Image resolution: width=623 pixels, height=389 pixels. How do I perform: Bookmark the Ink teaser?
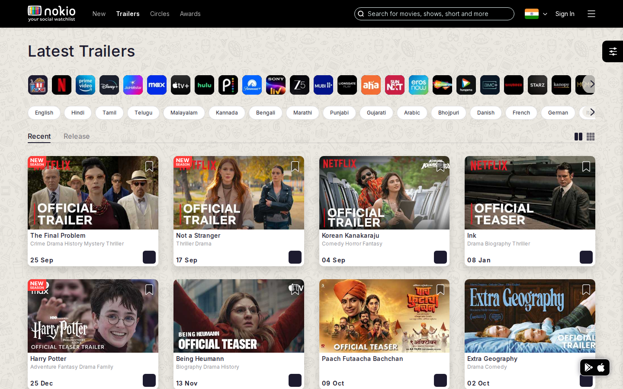tap(586, 166)
